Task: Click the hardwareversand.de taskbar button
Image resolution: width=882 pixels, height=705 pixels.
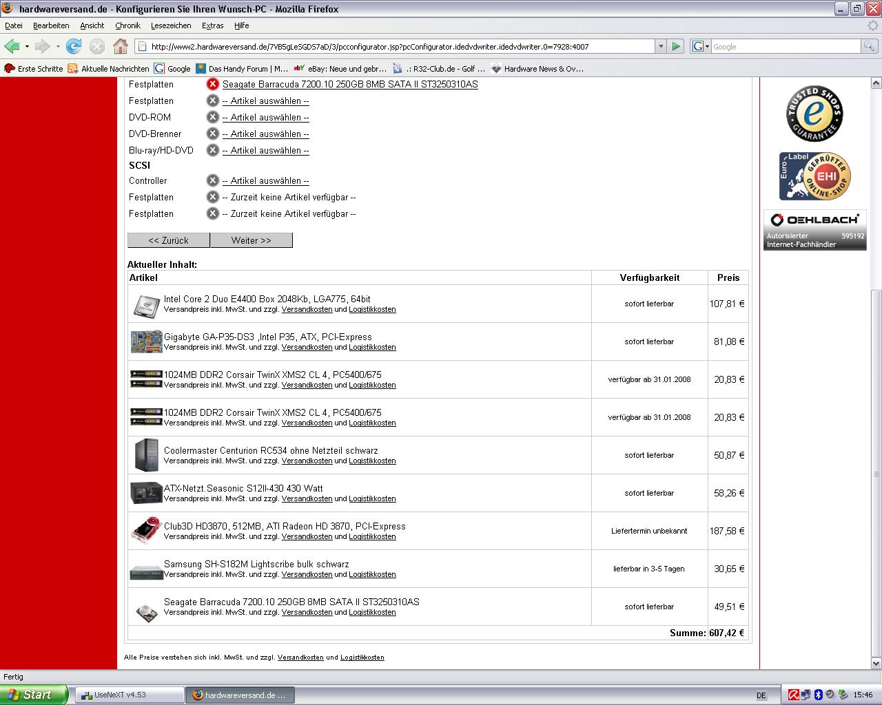Action: click(x=240, y=695)
